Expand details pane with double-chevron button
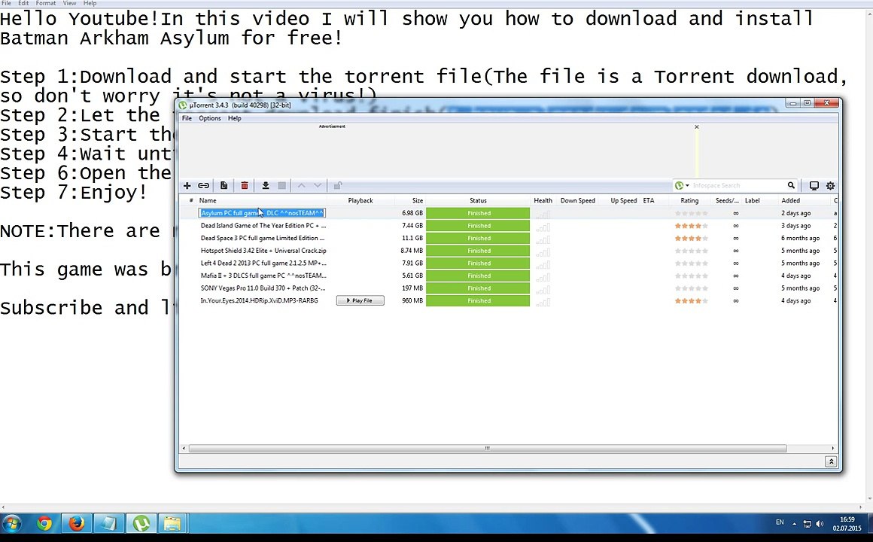This screenshot has width=873, height=542. click(831, 461)
